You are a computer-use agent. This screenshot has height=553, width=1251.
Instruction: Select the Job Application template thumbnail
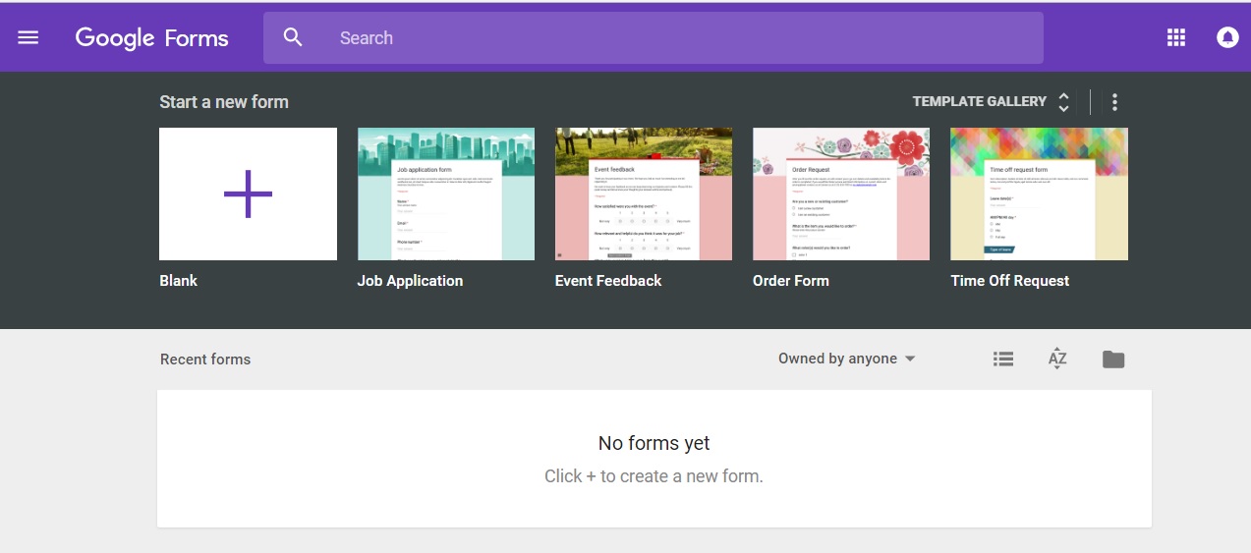pos(446,194)
